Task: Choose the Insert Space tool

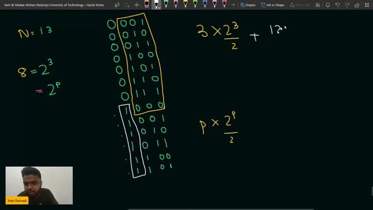Action: (137, 5)
